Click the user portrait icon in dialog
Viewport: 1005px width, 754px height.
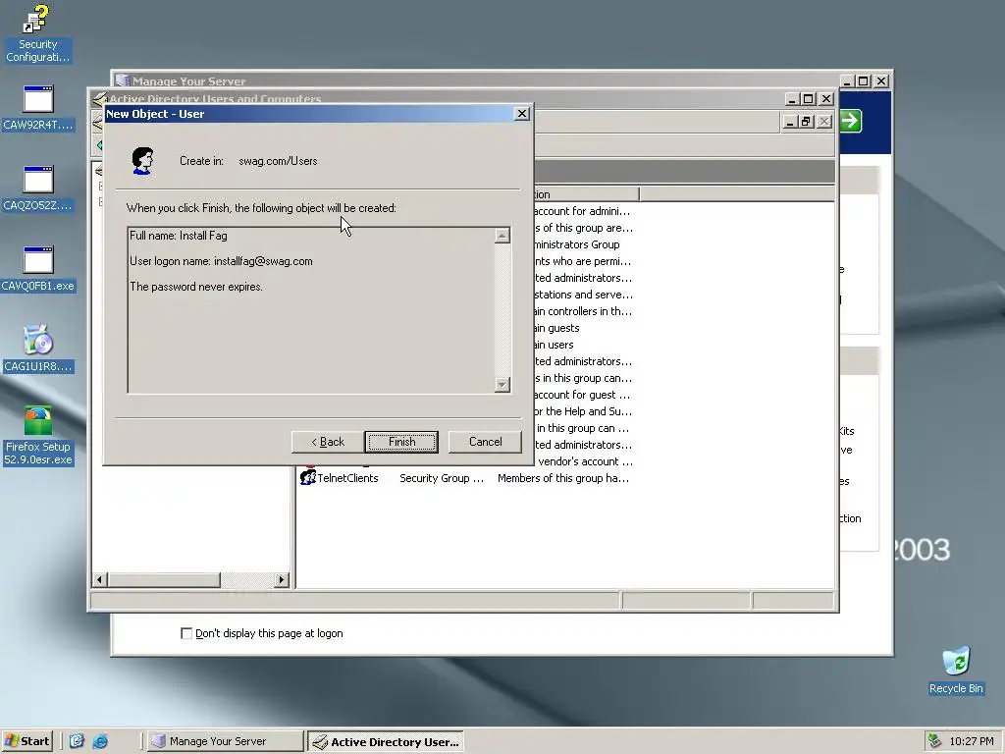[x=143, y=161]
